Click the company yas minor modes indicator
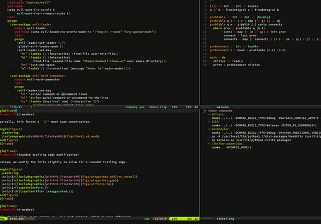 click(135, 107)
